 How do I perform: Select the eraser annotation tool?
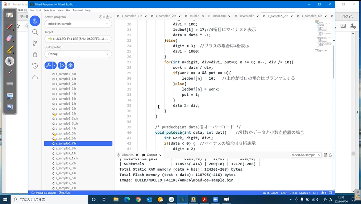pos(10,38)
